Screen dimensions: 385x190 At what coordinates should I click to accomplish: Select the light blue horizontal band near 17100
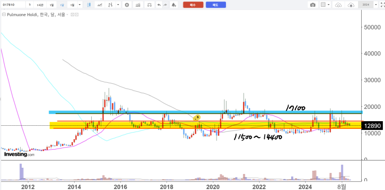click(x=206, y=112)
